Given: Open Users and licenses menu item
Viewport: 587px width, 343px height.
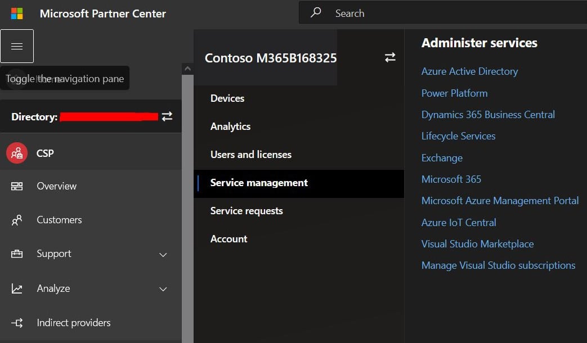Looking at the screenshot, I should [x=299, y=155].
